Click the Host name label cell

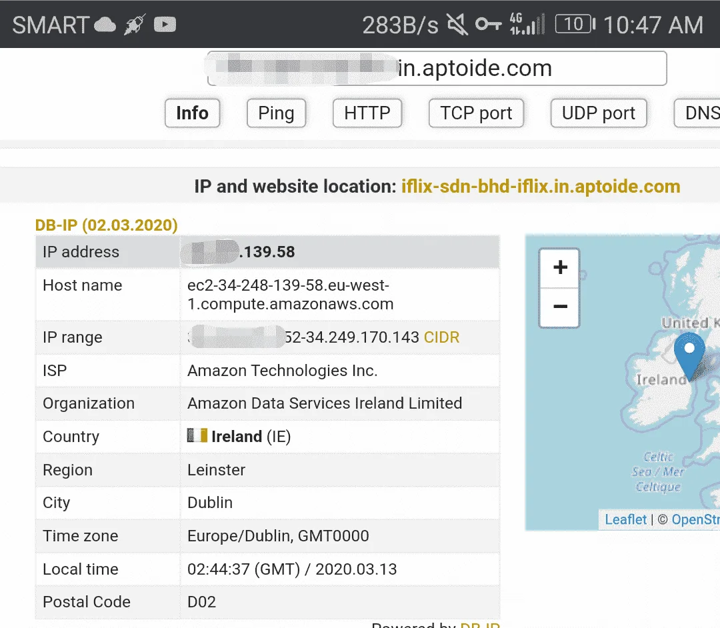108,294
